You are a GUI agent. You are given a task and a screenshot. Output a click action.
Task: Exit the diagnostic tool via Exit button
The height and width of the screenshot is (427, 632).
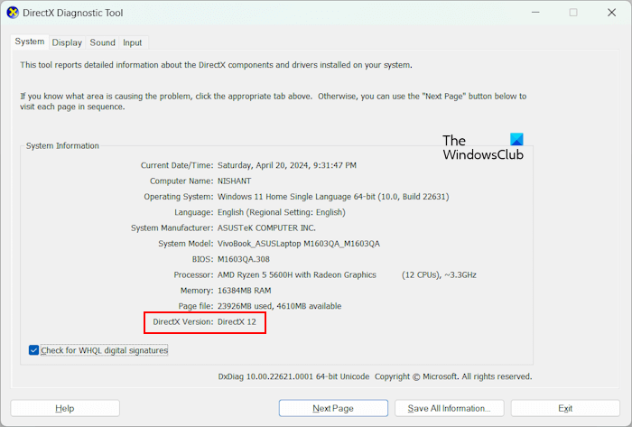pos(564,408)
